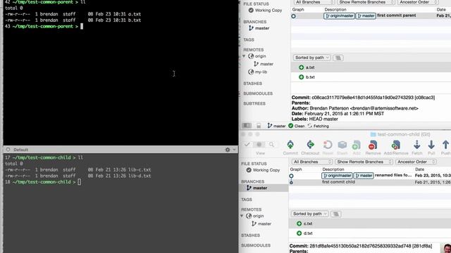Click origin/master label in parent commit
The image size is (451, 253).
[339, 15]
